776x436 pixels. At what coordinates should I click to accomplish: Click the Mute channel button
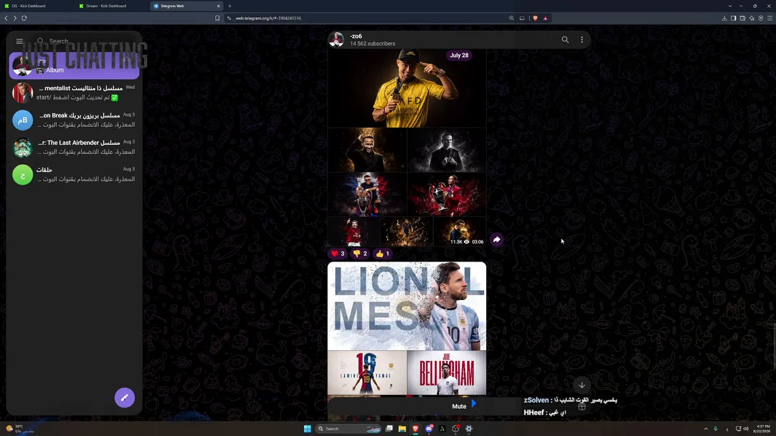[459, 406]
